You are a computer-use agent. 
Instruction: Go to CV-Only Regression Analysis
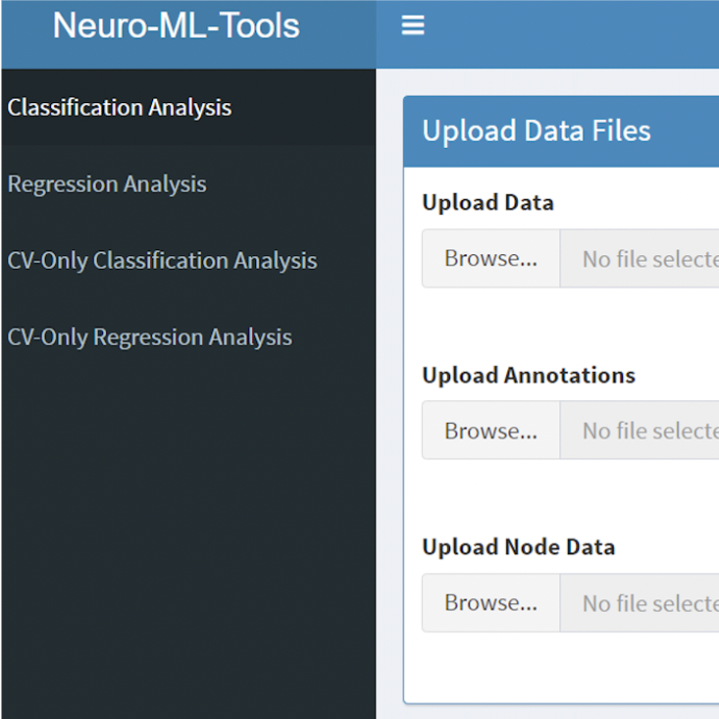coord(150,337)
